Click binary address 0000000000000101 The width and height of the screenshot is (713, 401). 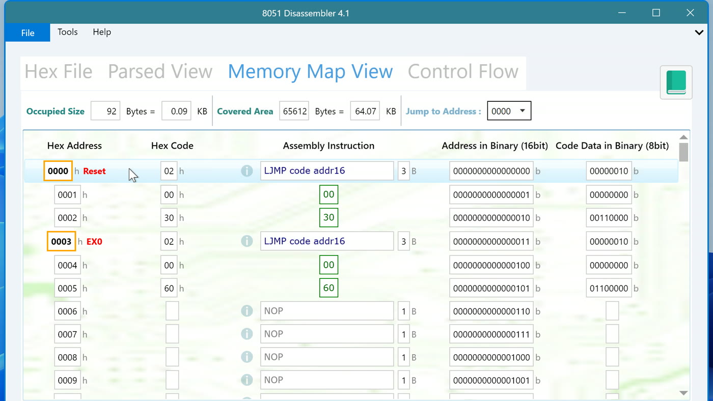(x=491, y=288)
